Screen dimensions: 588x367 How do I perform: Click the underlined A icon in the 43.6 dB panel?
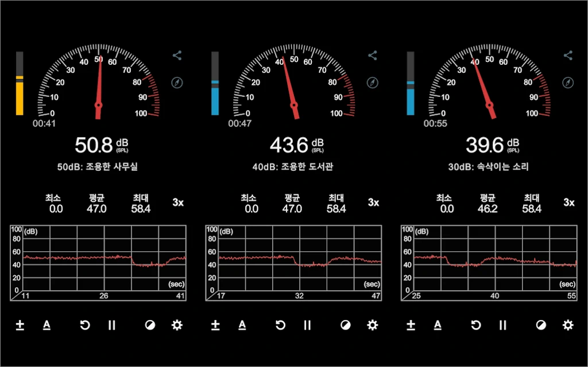click(x=242, y=325)
